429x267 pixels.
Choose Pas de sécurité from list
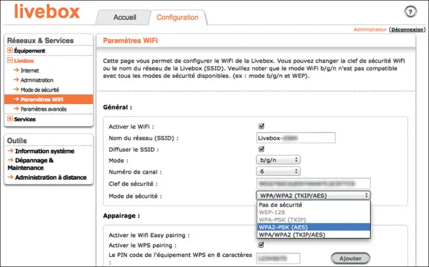[x=280, y=205]
